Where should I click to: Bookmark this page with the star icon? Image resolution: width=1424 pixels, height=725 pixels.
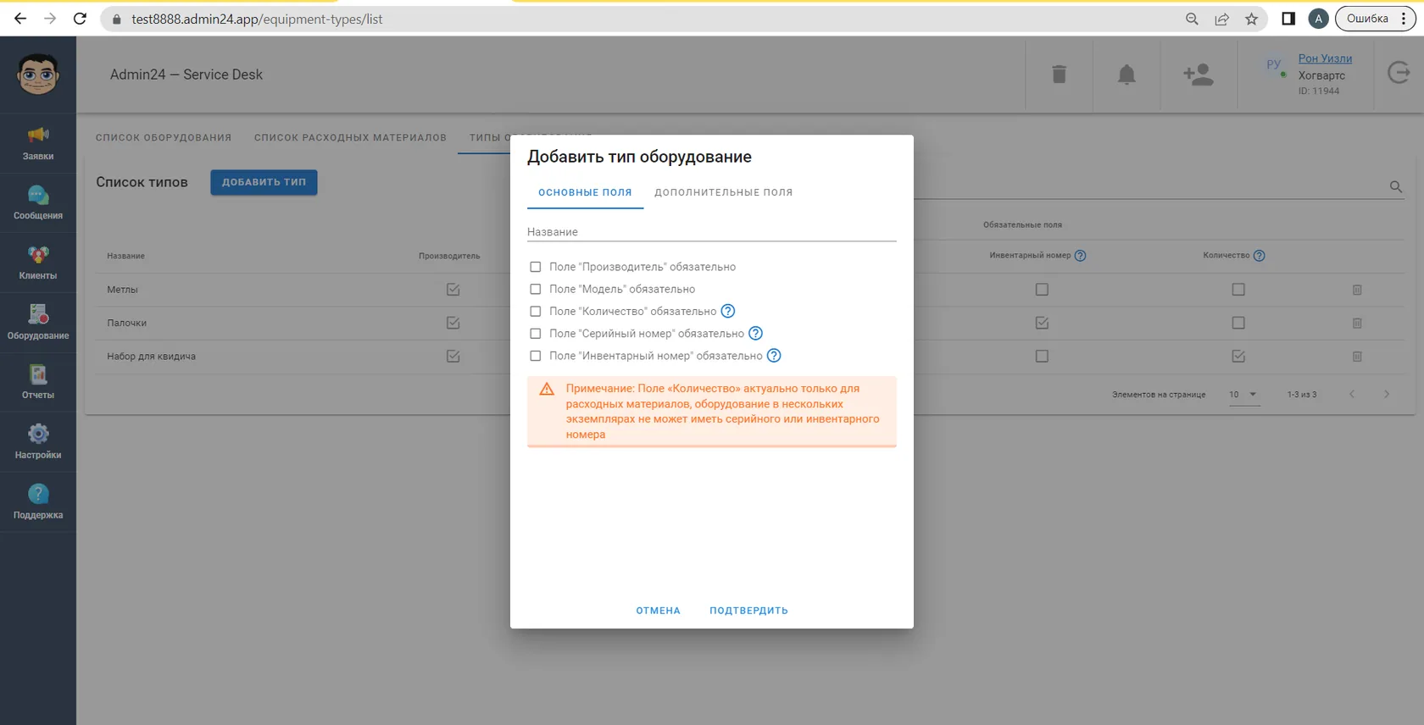(1252, 19)
